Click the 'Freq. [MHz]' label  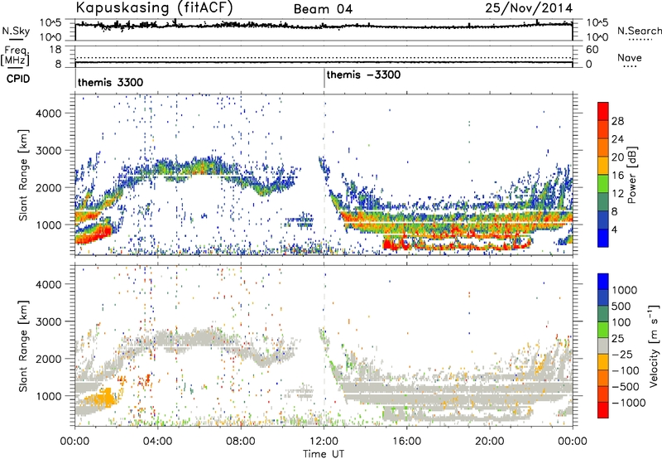[16, 56]
